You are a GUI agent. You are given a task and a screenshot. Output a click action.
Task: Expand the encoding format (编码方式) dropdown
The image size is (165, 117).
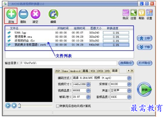[129, 78]
